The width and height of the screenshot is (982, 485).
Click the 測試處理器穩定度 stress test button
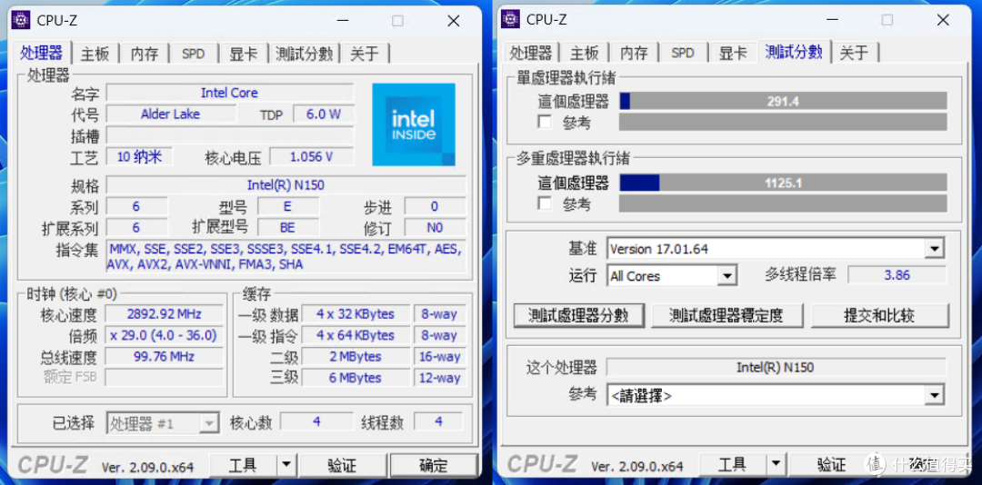pyautogui.click(x=726, y=315)
